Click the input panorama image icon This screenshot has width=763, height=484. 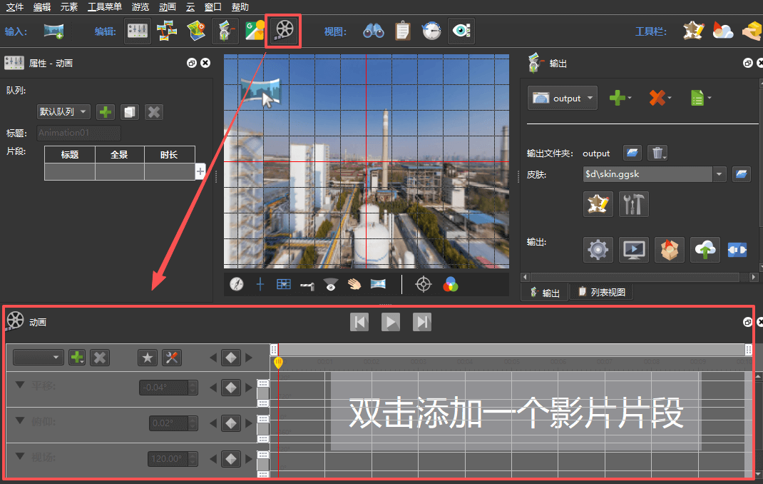pyautogui.click(x=53, y=31)
